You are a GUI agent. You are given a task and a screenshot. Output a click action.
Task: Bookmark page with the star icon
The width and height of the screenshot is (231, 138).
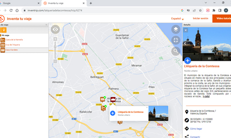coord(200,10)
